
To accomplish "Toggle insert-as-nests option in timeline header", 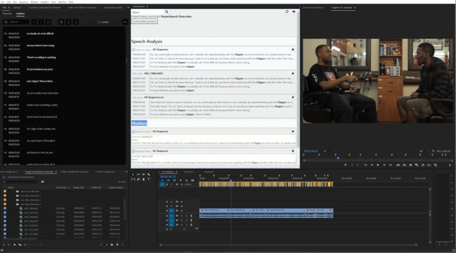I will click(x=162, y=180).
